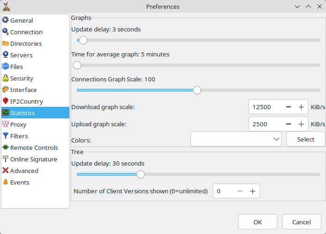Click the Directories folder icon
Image resolution: width=326 pixels, height=234 pixels.
[6, 43]
